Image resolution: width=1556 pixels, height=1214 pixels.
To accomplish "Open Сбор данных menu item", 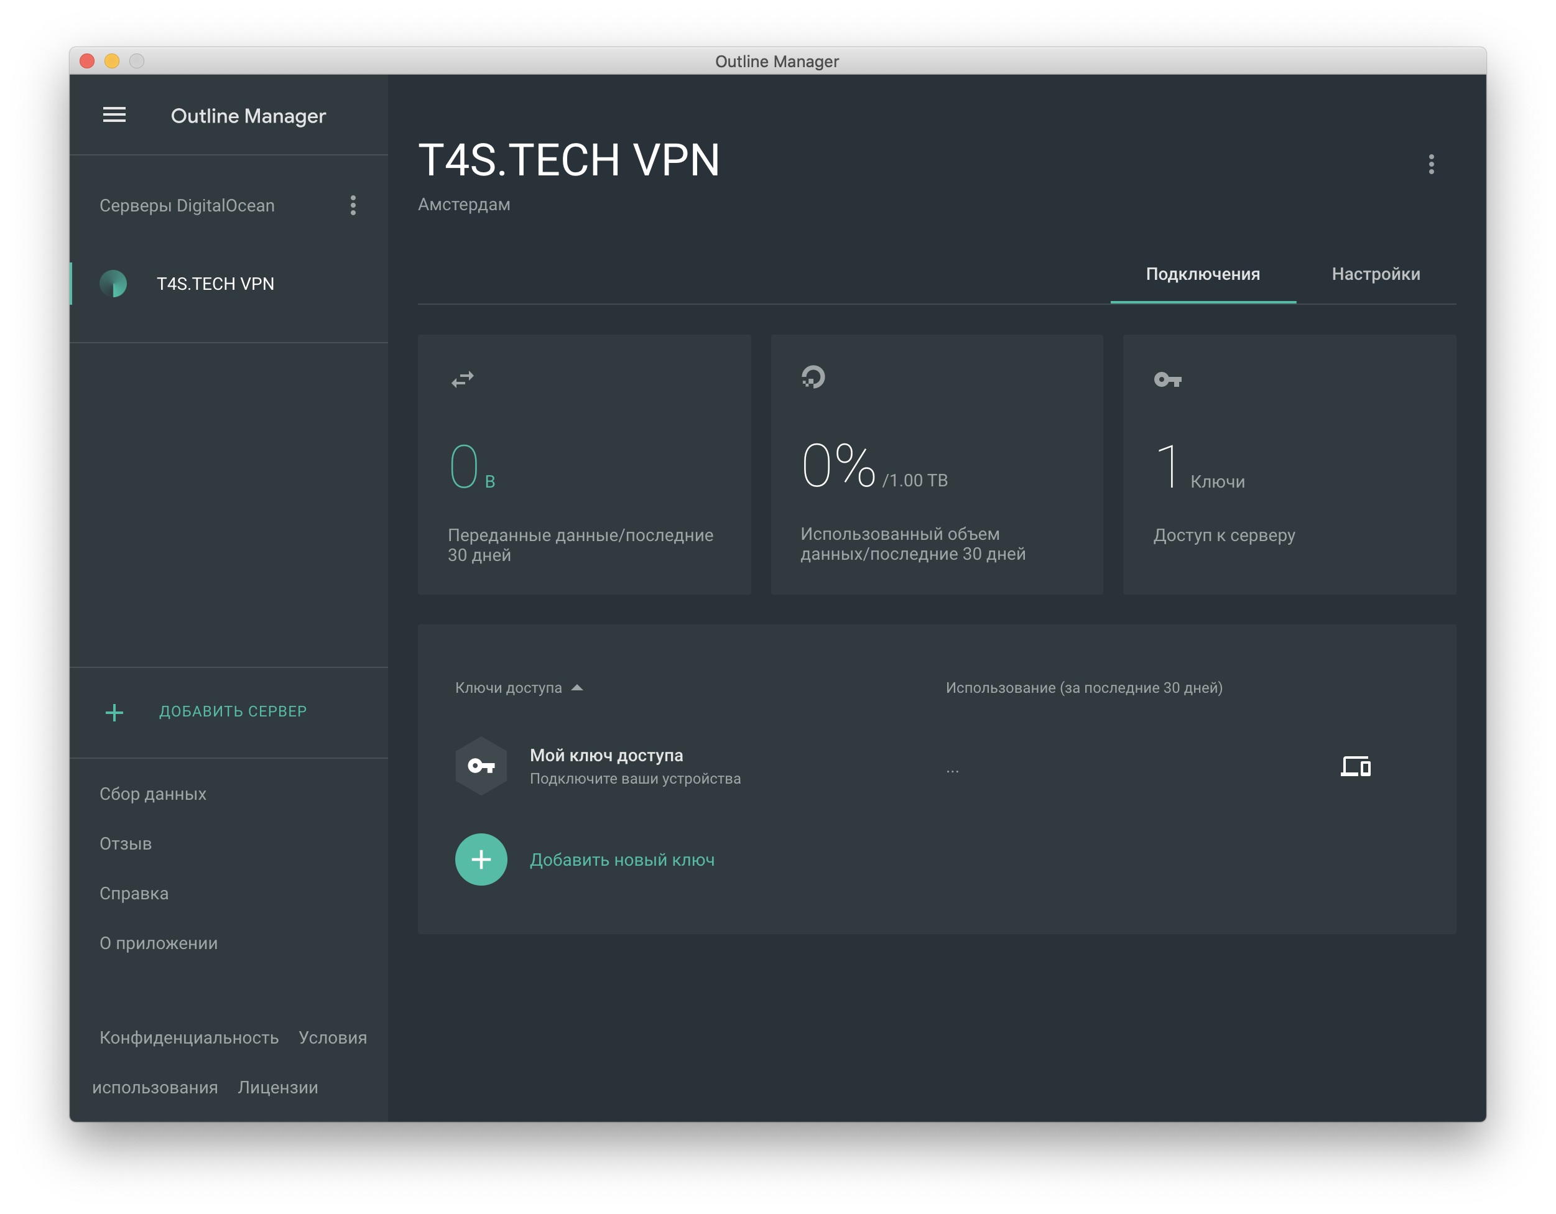I will click(x=153, y=794).
